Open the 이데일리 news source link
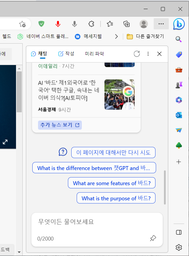Viewport: 189px width, 256px height. coord(48,66)
